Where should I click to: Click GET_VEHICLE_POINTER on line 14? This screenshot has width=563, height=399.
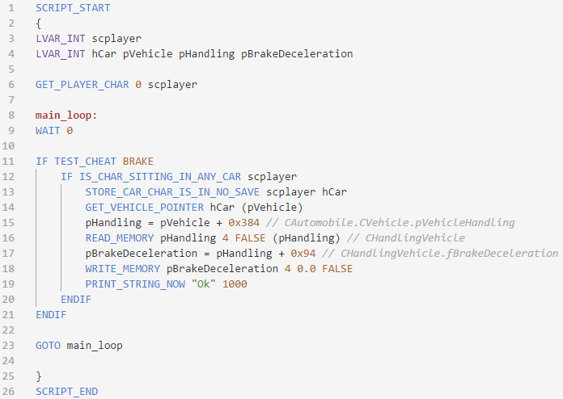click(144, 208)
